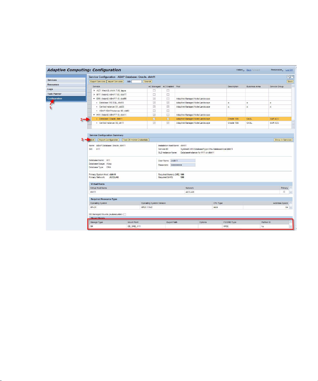Select Database: MS SQL, dbd55 row

[189, 103]
